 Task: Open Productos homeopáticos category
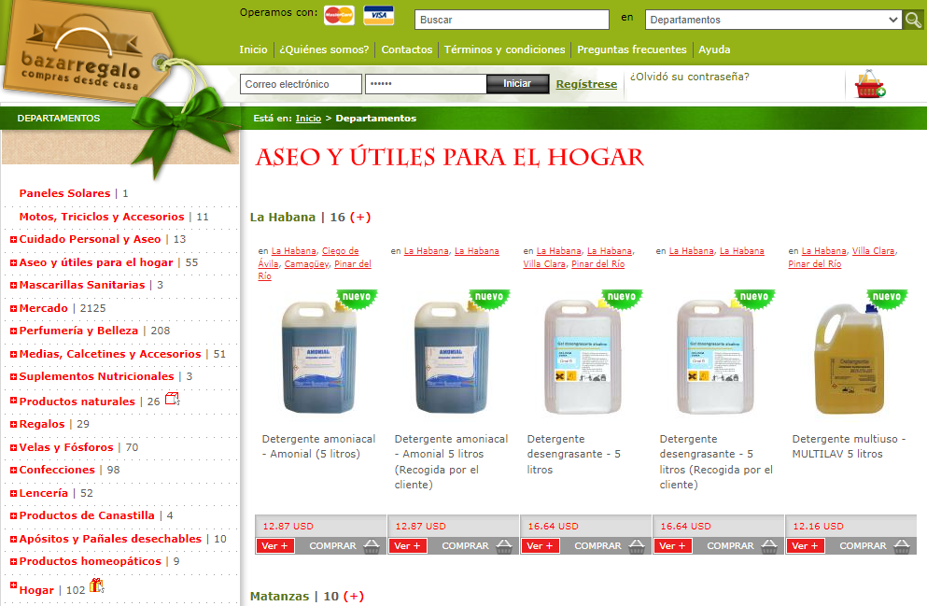(90, 561)
